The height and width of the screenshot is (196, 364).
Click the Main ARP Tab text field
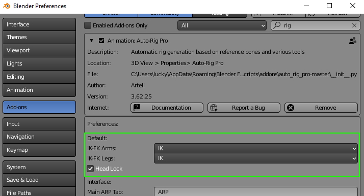(256, 192)
